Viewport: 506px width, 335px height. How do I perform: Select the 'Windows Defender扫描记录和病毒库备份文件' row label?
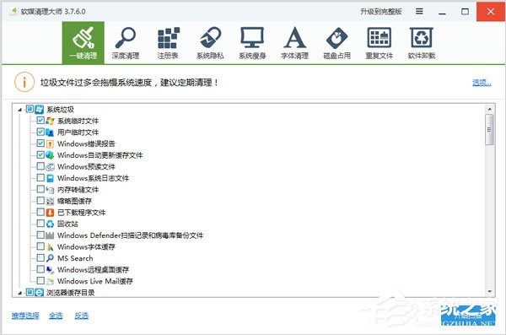point(131,235)
